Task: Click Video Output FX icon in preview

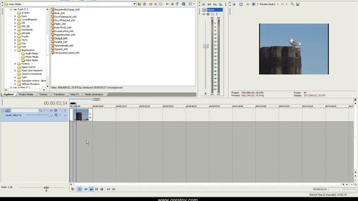Action: [x=248, y=4]
